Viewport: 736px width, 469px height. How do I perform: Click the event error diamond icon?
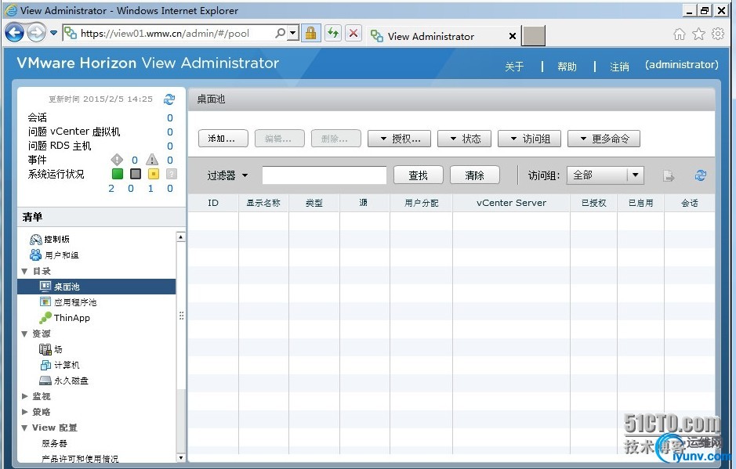tap(117, 160)
